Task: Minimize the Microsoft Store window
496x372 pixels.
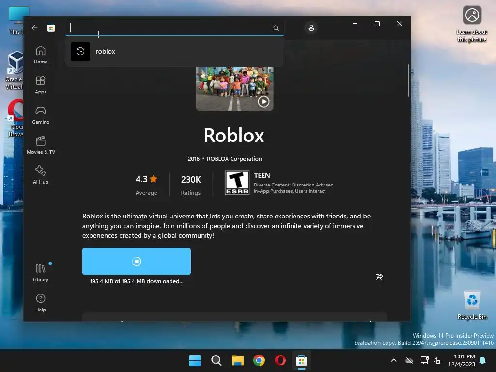Action: [x=355, y=24]
